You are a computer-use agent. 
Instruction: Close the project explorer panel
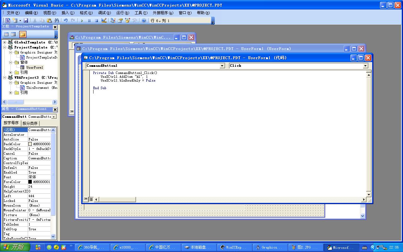point(55,27)
